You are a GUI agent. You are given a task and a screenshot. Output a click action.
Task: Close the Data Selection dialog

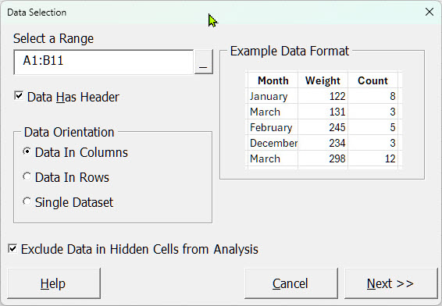(430, 12)
